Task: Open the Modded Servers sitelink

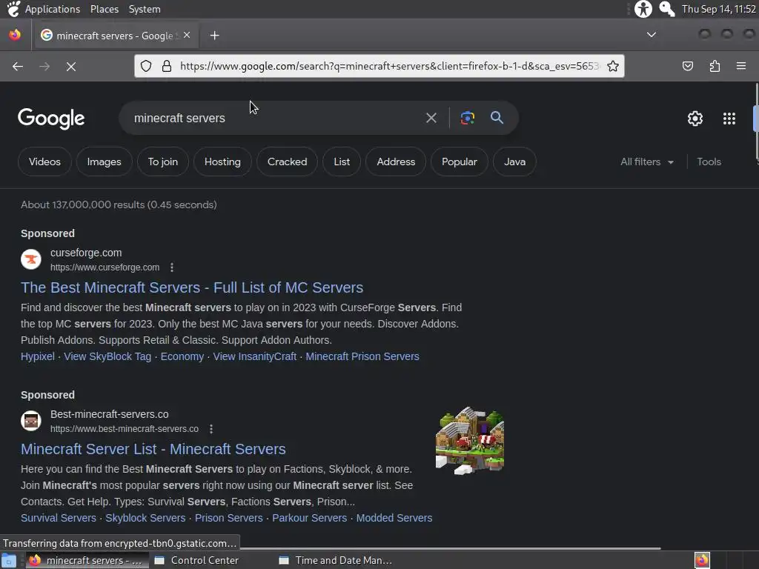Action: pyautogui.click(x=394, y=518)
